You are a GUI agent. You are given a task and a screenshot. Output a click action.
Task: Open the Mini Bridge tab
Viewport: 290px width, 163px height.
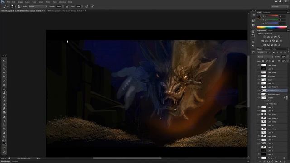(x=5, y=161)
